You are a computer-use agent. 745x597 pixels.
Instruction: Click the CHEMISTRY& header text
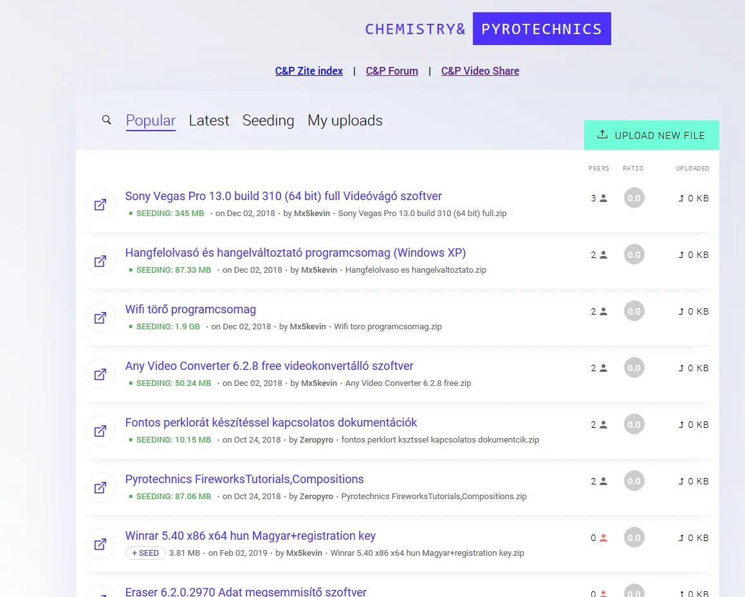(x=415, y=29)
